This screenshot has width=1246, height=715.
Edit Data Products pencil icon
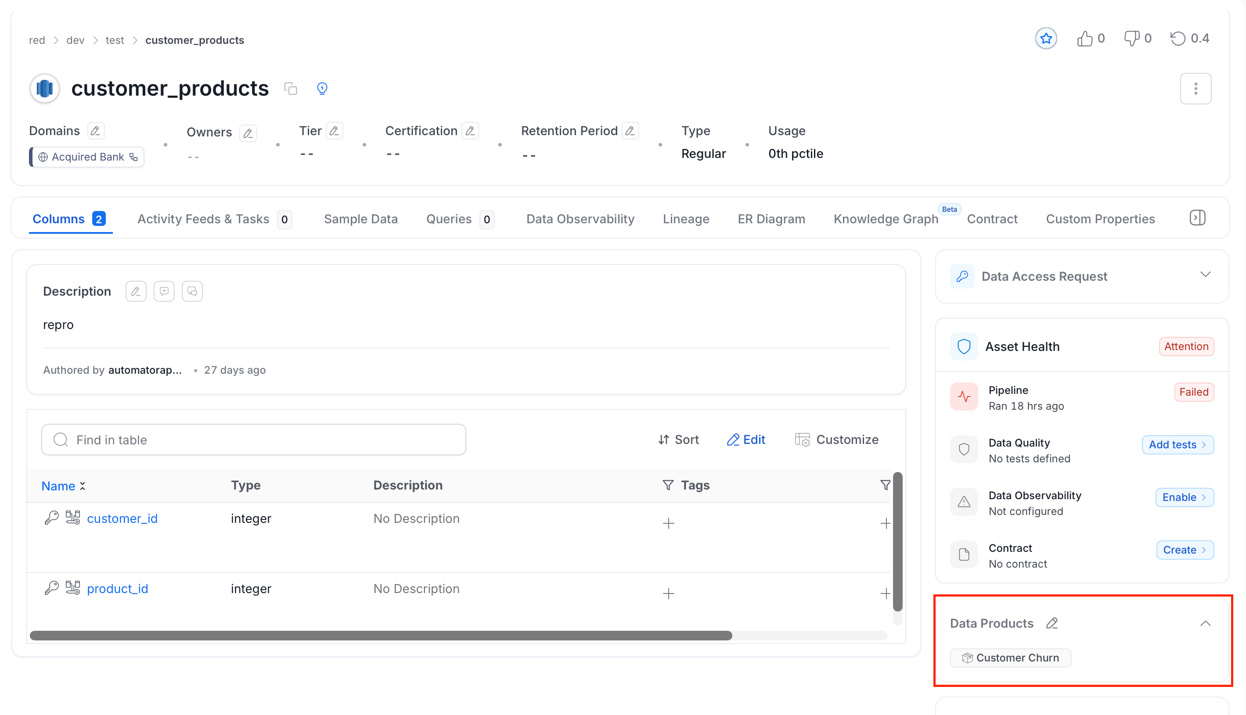[x=1052, y=623]
